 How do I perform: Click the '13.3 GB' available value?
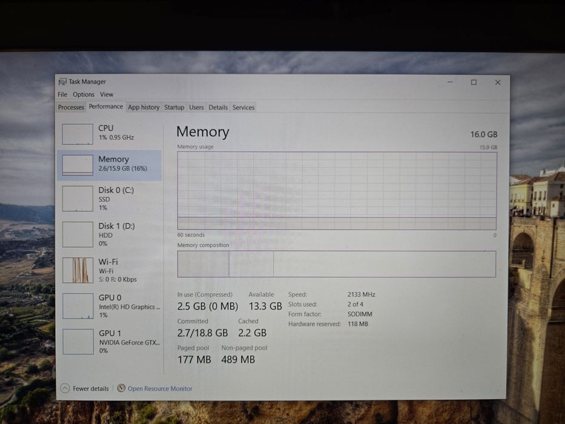(265, 306)
